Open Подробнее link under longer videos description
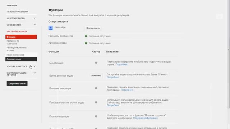 112,77
